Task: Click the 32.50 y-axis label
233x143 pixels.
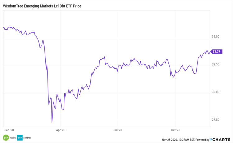Action: [215, 64]
